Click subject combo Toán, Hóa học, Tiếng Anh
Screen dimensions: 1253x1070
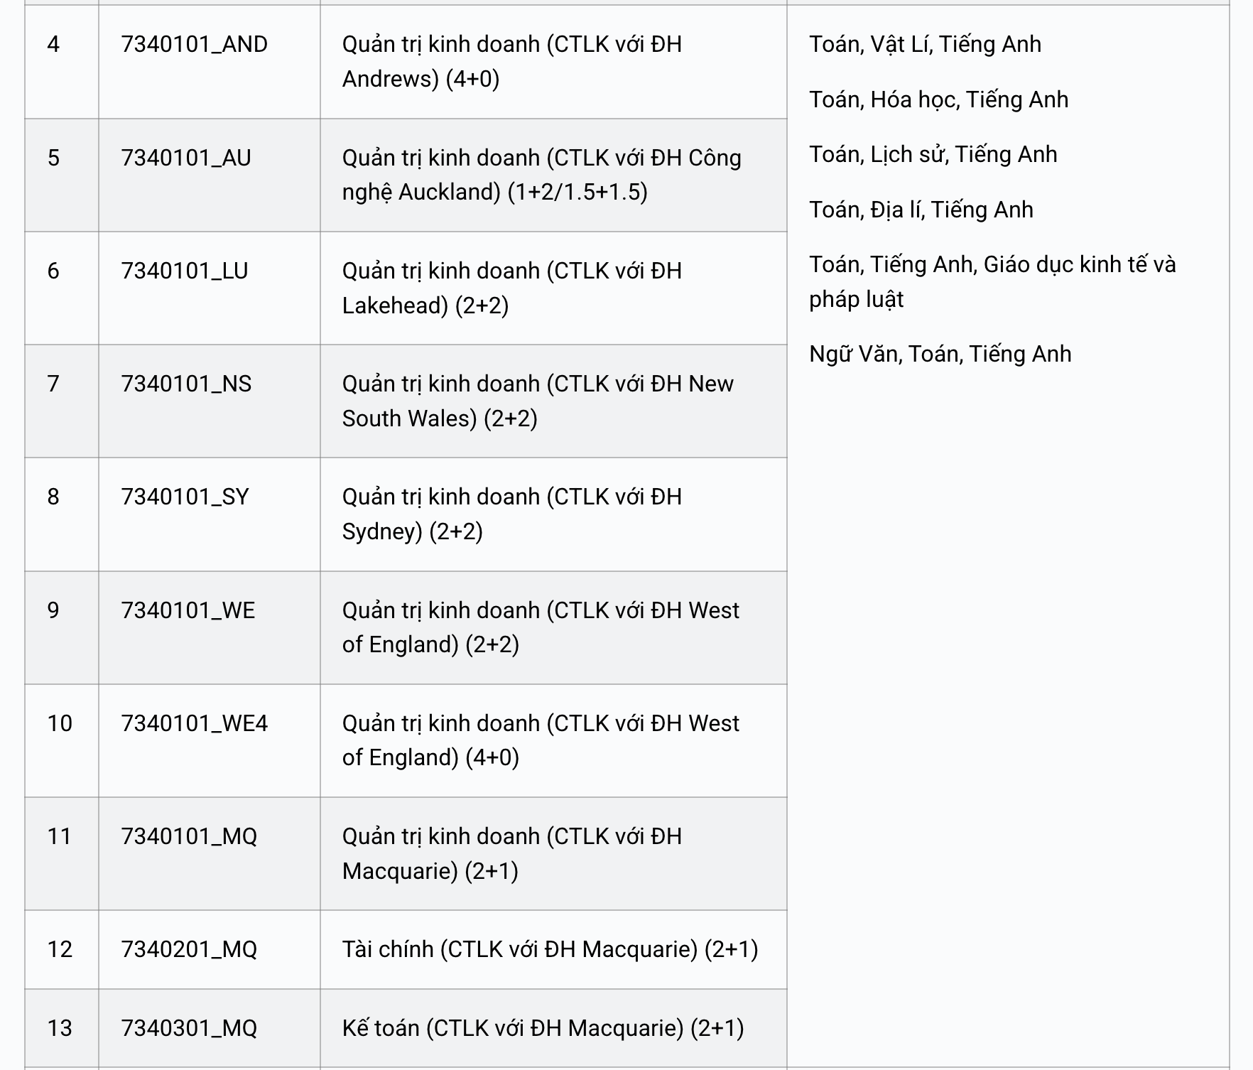click(938, 99)
